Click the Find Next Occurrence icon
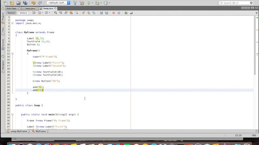This screenshot has height=145, width=259. (x=66, y=13)
